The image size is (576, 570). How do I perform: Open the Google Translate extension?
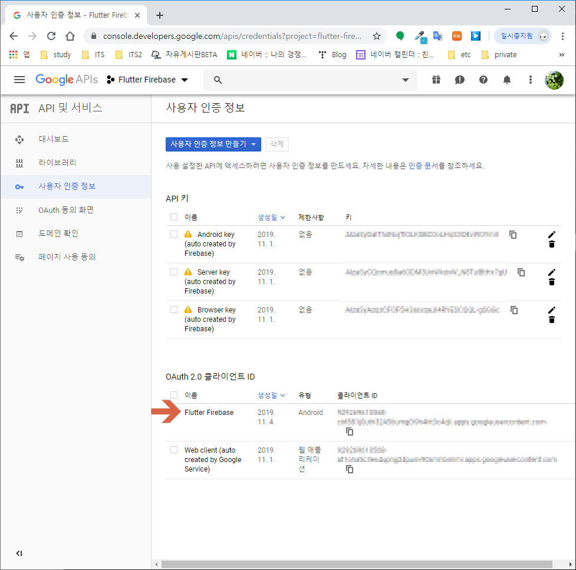point(437,36)
